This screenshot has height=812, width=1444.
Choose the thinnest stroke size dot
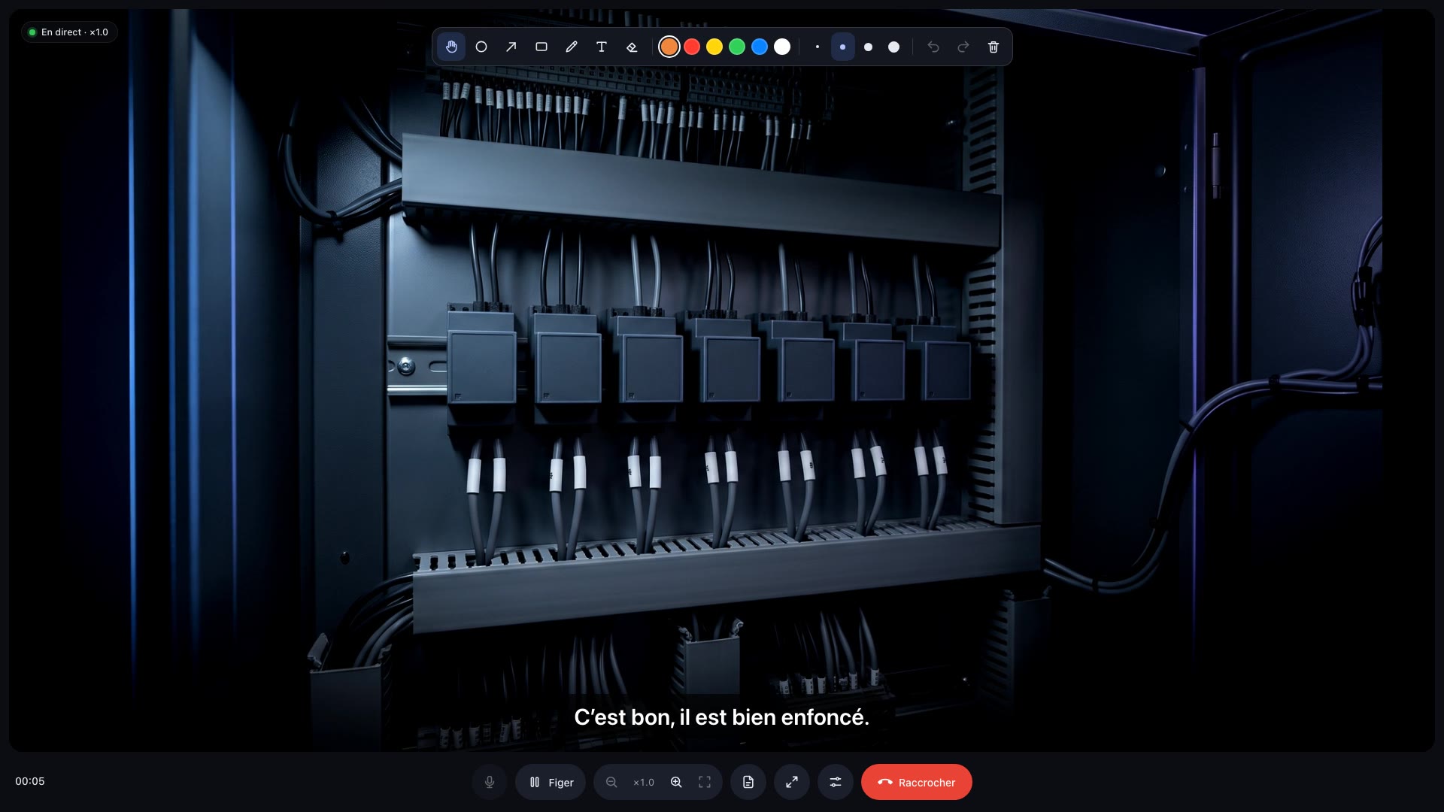pyautogui.click(x=818, y=47)
